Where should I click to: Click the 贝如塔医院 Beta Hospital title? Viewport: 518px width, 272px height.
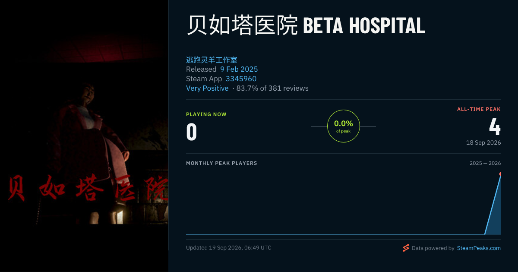pos(306,25)
